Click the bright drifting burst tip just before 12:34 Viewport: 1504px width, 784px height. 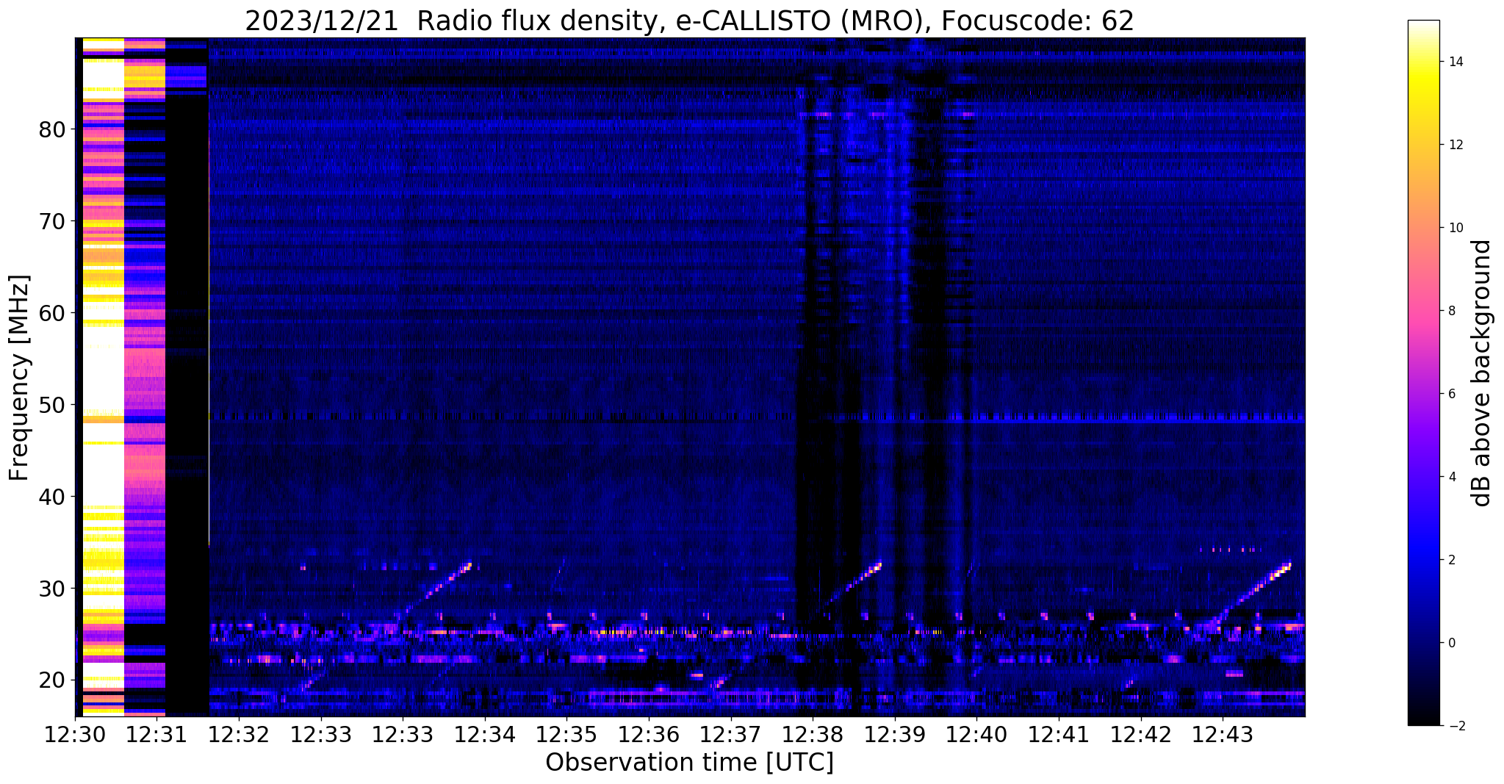tap(467, 566)
